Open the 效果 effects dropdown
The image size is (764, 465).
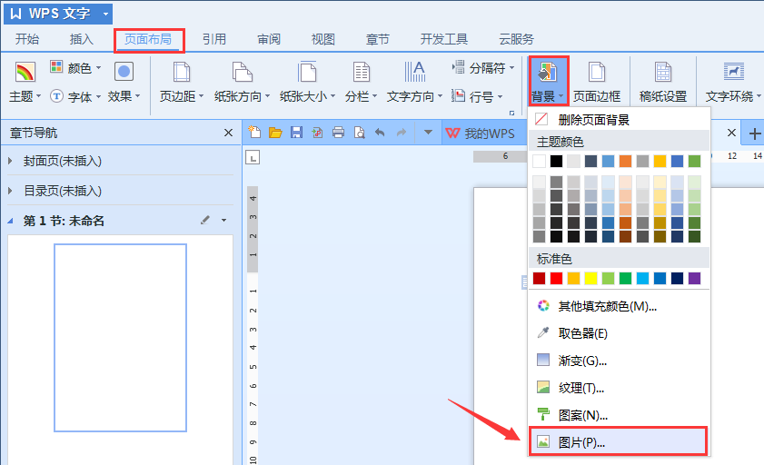click(x=124, y=83)
